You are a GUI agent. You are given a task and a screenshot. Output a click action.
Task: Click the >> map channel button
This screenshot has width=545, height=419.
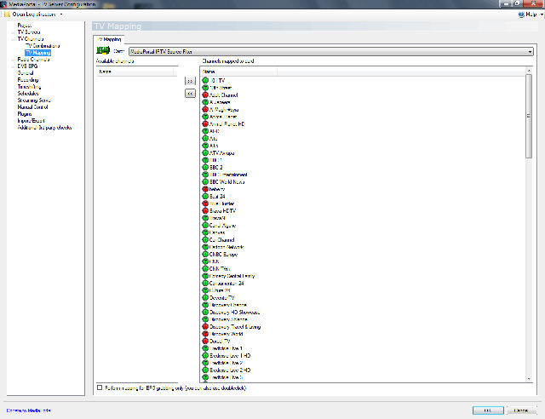[190, 81]
